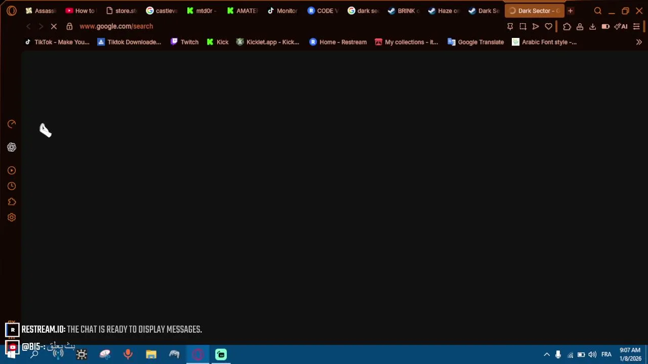Viewport: 648px width, 364px height.
Task: Open extensions cube in sidebar
Action: (x=12, y=202)
